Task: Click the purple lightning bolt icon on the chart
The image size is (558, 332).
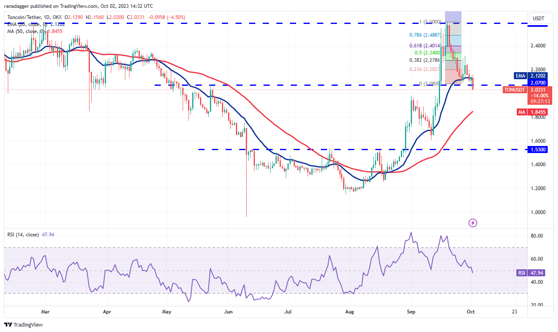Action: coord(473,223)
